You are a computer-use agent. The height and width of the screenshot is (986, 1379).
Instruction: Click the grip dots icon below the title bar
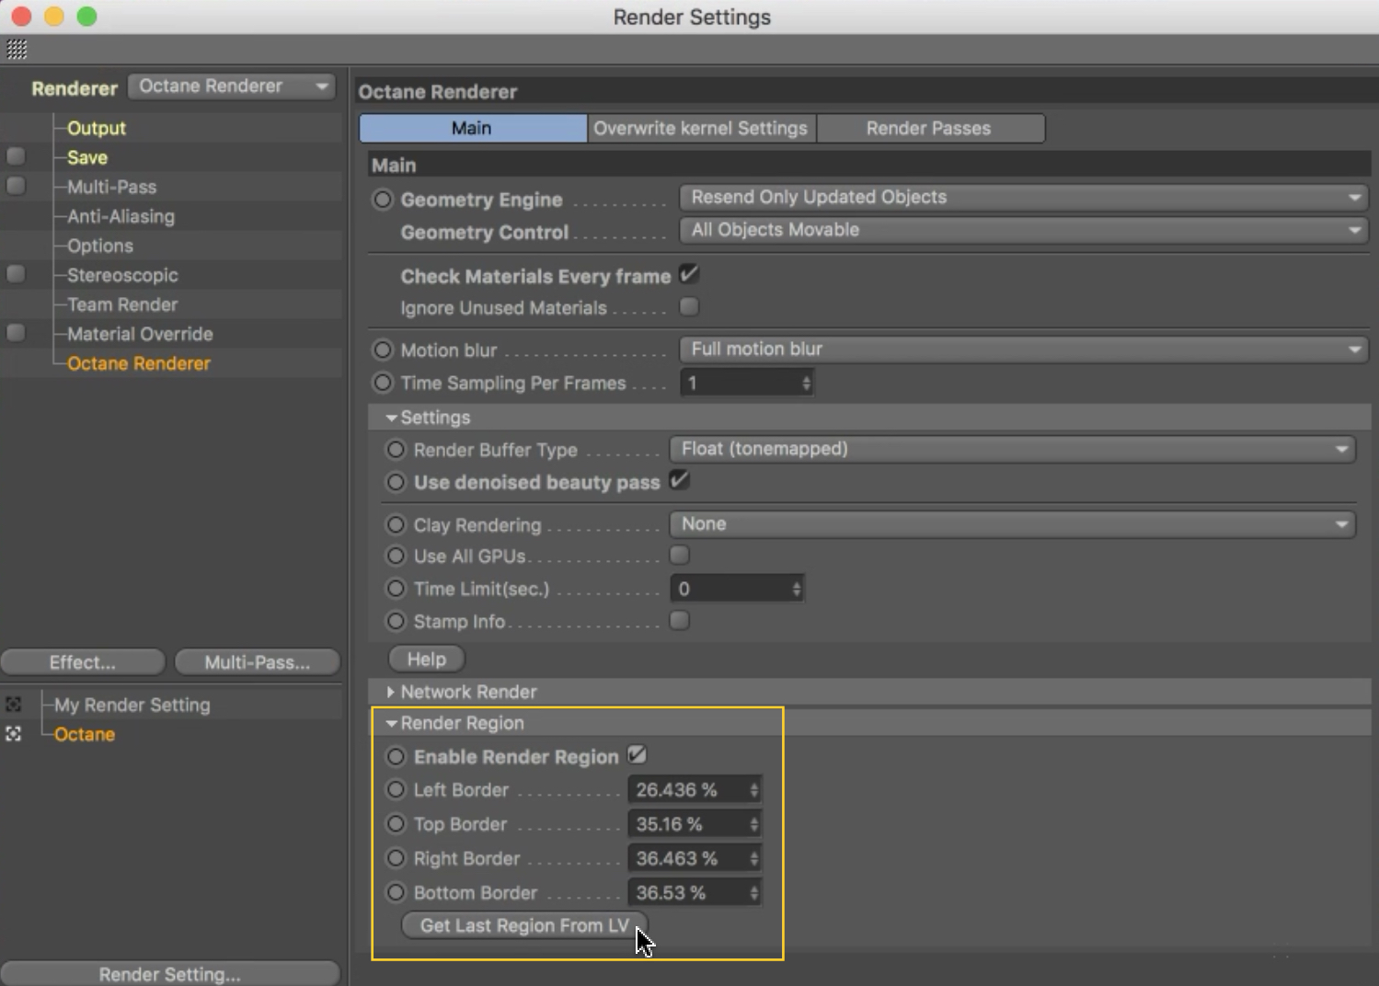click(x=17, y=50)
